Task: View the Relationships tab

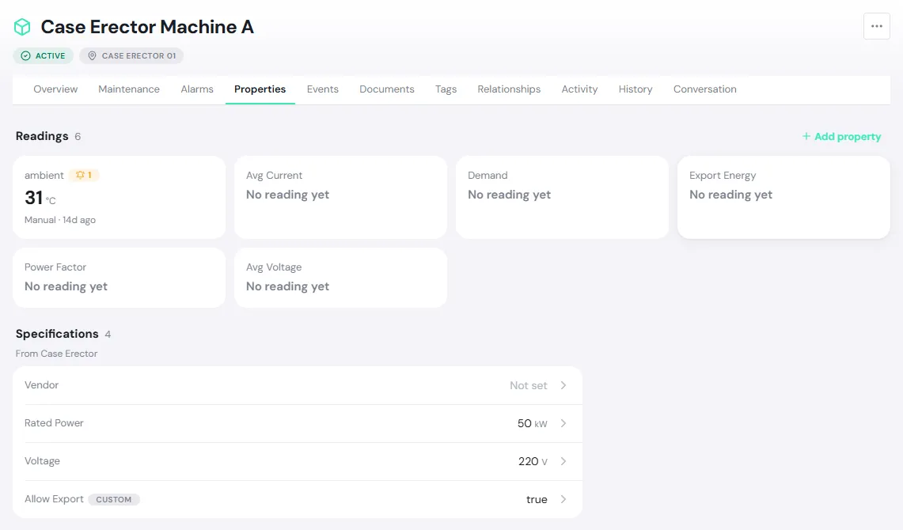Action: (x=509, y=89)
